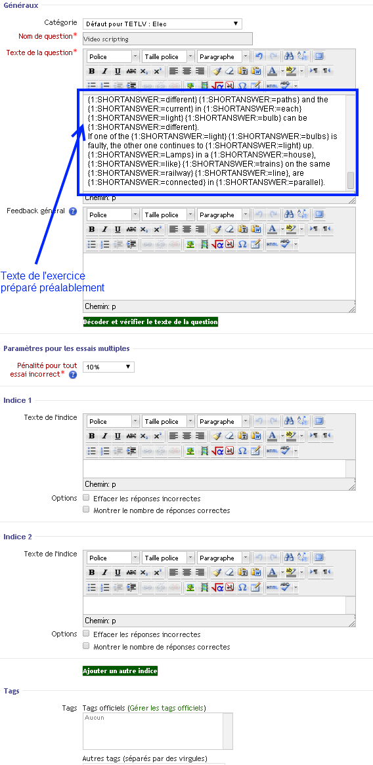373x765 pixels.
Task: Click Omega special character icon in feedback editor
Action: [242, 244]
